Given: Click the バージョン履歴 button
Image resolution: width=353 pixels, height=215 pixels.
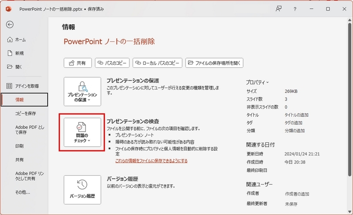Looking at the screenshot, I should click(83, 190).
